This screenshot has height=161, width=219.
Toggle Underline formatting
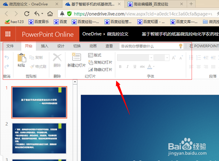135,67
